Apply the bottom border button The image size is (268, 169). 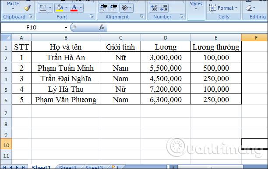[43, 8]
